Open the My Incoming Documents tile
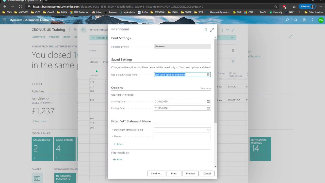This screenshot has width=325, height=183. pyautogui.click(x=65, y=178)
